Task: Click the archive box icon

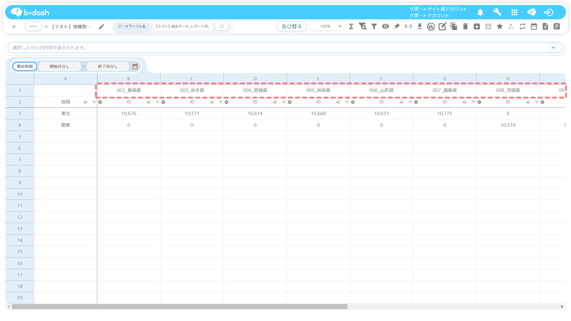Action: (476, 27)
